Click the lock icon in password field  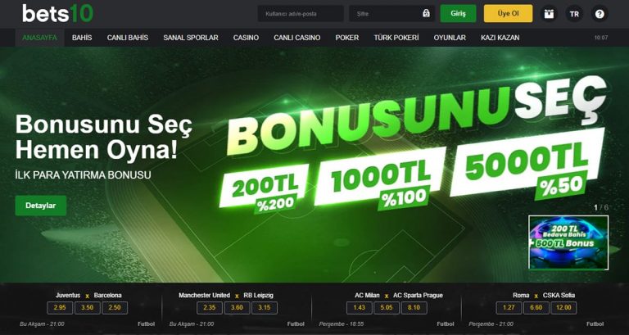(x=426, y=14)
